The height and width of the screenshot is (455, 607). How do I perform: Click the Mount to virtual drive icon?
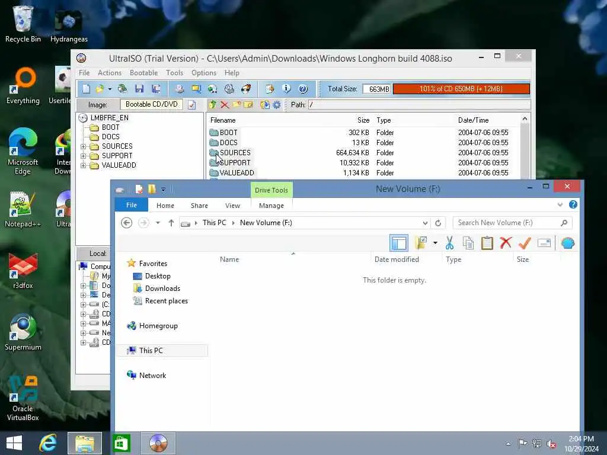pos(229,89)
